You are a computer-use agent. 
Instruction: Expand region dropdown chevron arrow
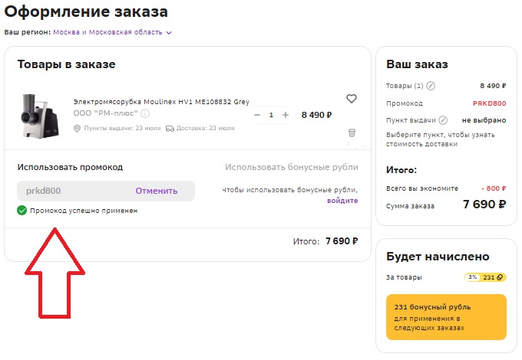point(169,32)
